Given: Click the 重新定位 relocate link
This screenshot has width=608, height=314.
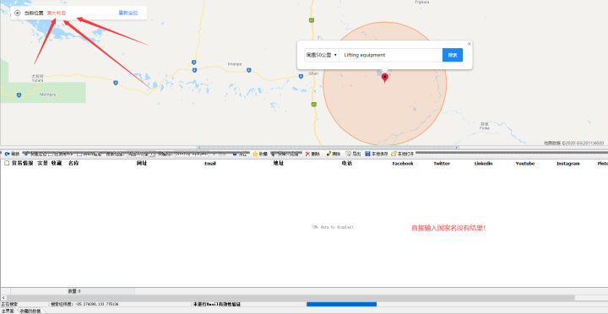Looking at the screenshot, I should 128,14.
